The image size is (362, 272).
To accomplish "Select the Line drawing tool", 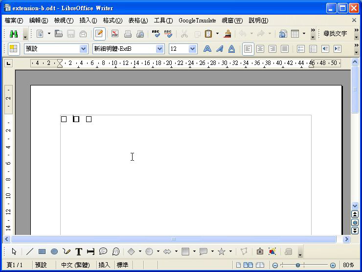I will pyautogui.click(x=30, y=251).
